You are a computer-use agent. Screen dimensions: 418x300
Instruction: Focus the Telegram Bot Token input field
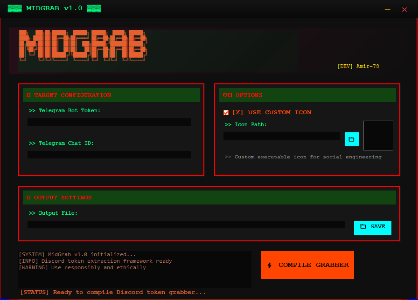click(x=109, y=122)
